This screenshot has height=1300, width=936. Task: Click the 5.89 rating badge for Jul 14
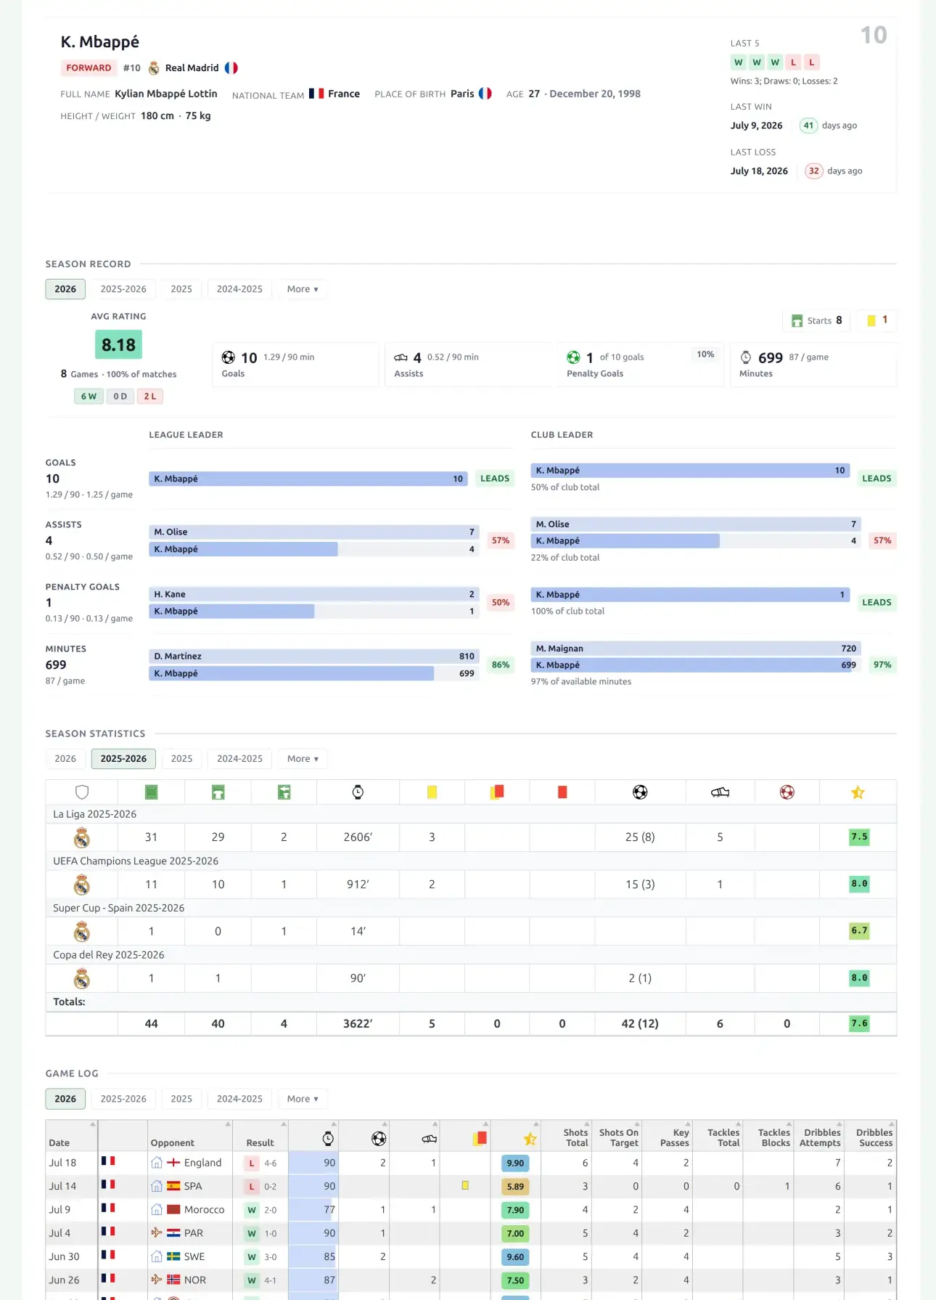[x=515, y=1187]
